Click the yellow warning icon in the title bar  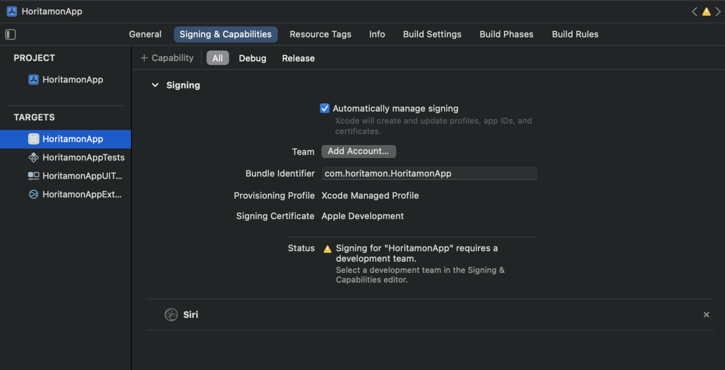pyautogui.click(x=706, y=11)
